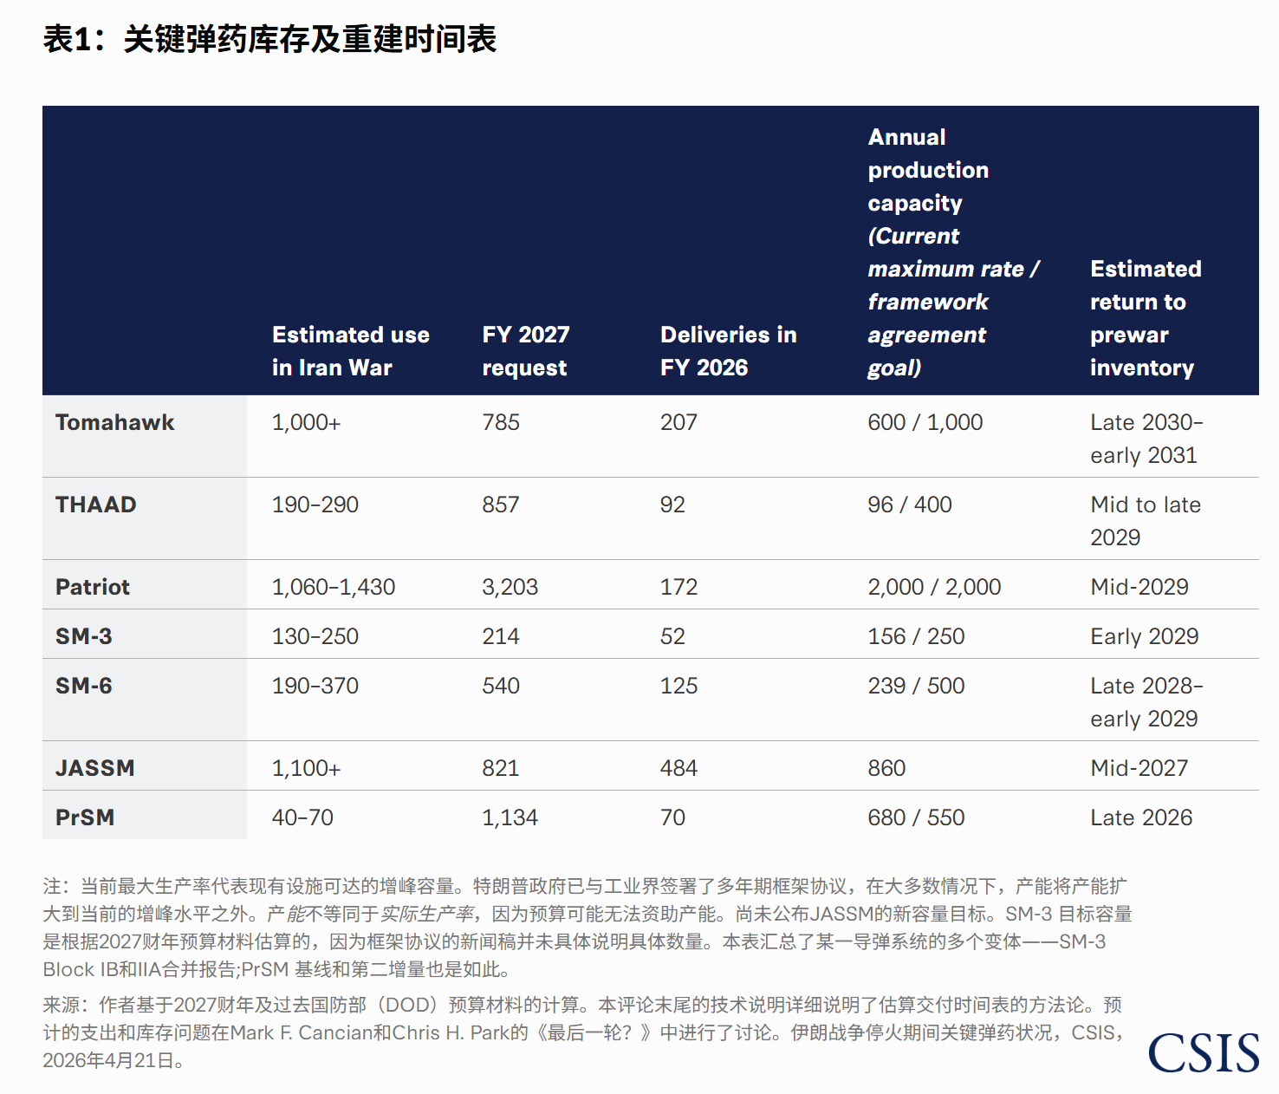Click the note paragraph beginning '注：当前最大生产率'

coord(588,928)
